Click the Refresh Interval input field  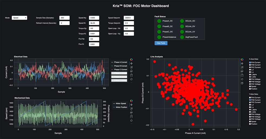point(64,23)
